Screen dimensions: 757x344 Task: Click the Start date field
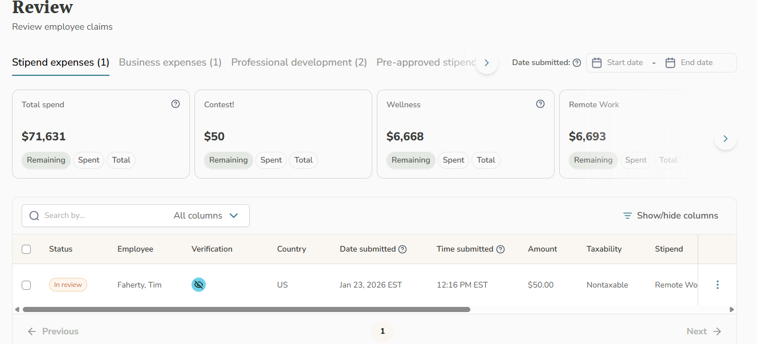625,63
